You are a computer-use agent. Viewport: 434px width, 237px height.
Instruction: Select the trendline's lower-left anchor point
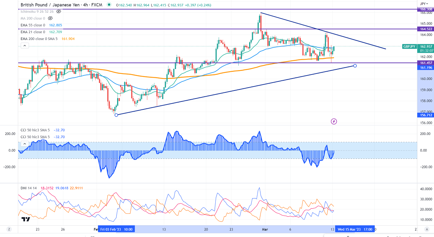tap(116, 115)
